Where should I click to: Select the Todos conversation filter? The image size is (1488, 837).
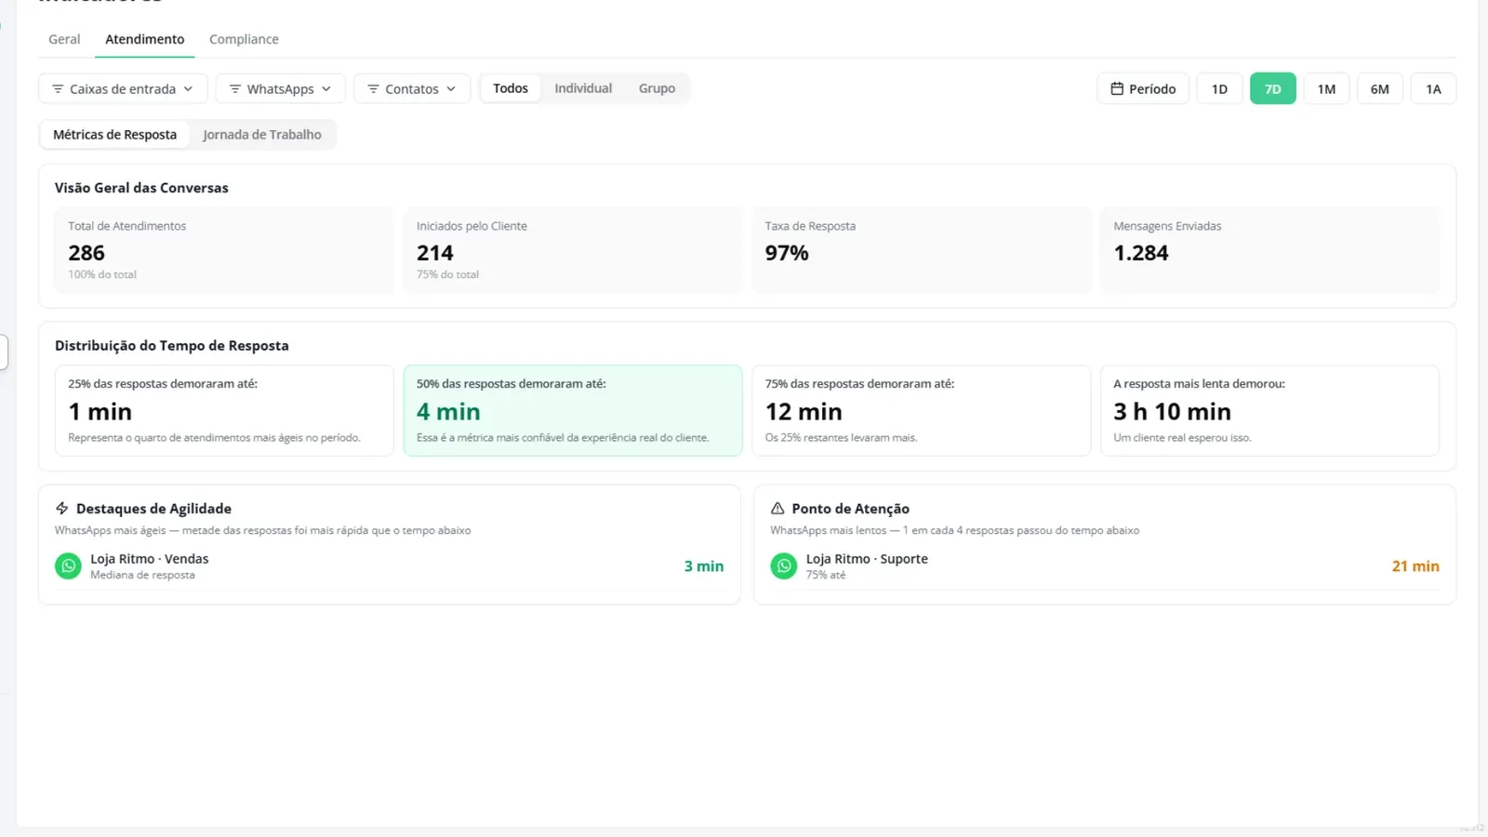point(511,88)
